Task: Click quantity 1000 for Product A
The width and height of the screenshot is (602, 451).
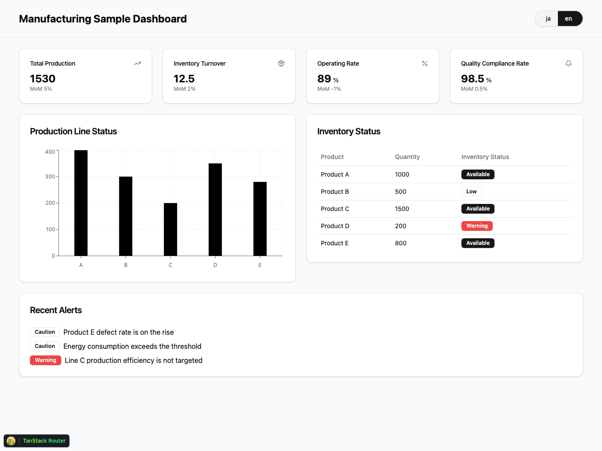Action: coord(402,174)
